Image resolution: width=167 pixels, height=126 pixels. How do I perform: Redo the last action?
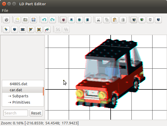click(52, 20)
